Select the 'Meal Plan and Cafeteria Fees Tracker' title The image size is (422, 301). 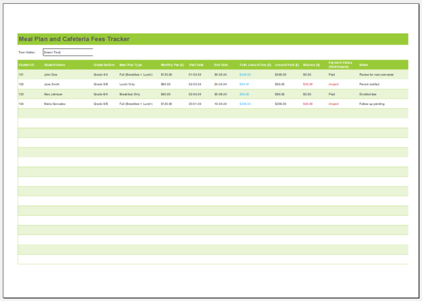pos(74,39)
